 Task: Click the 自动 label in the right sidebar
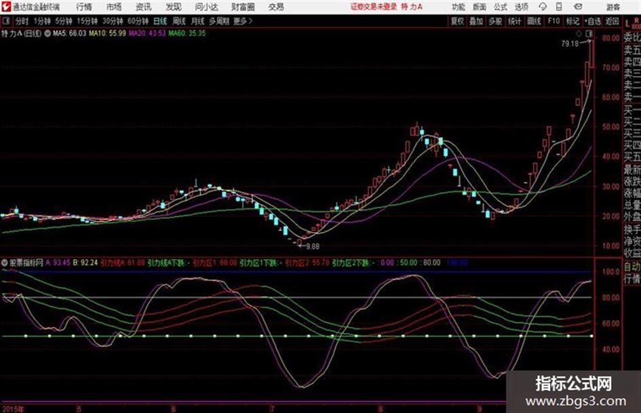(x=632, y=267)
